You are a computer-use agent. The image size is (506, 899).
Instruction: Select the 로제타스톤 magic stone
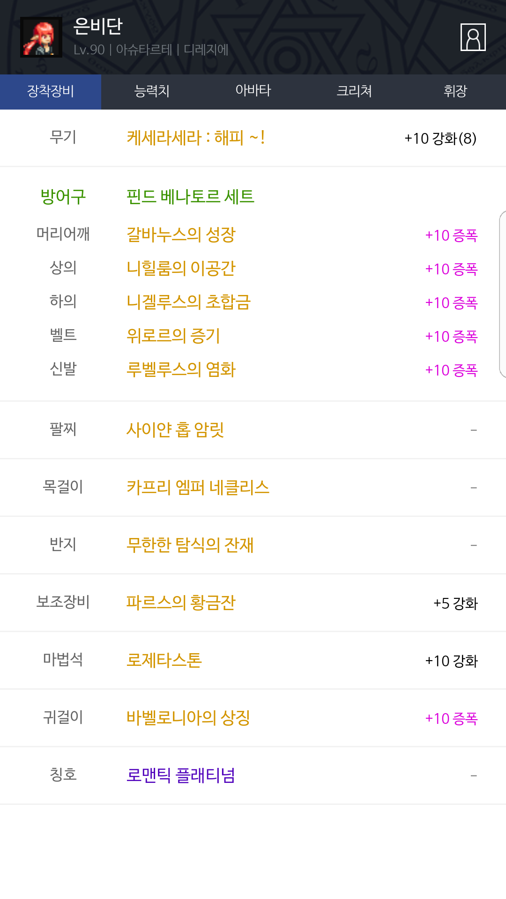[x=164, y=660]
